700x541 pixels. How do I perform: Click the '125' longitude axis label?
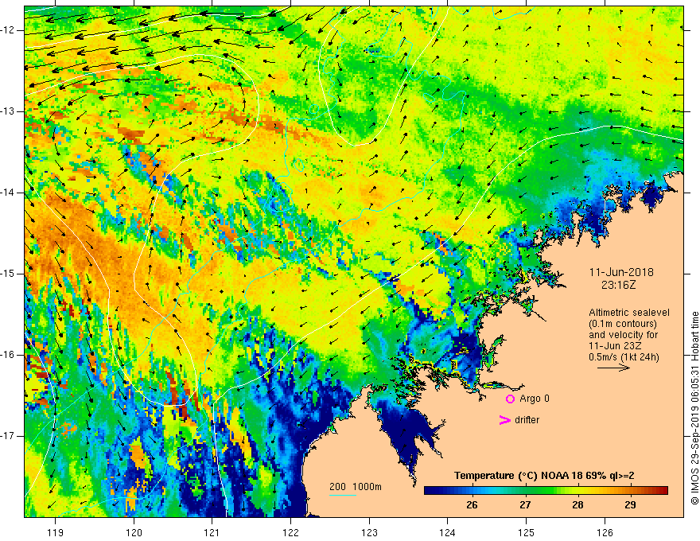(x=527, y=532)
